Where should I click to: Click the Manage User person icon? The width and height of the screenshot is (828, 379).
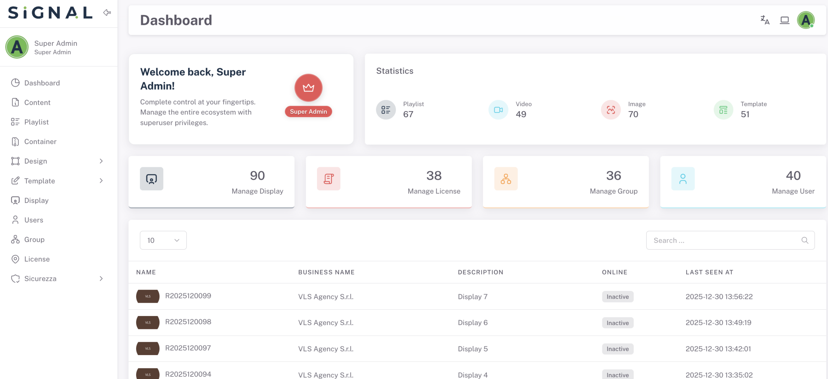(x=683, y=179)
